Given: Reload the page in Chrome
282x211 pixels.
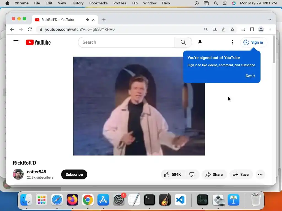Looking at the screenshot, I should 30,29.
